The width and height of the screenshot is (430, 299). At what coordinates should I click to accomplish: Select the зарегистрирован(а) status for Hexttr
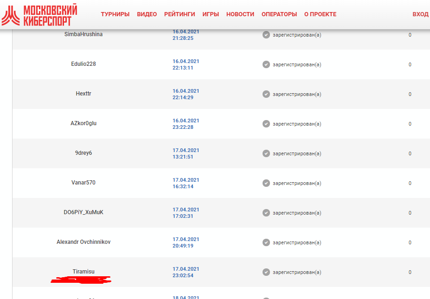297,94
